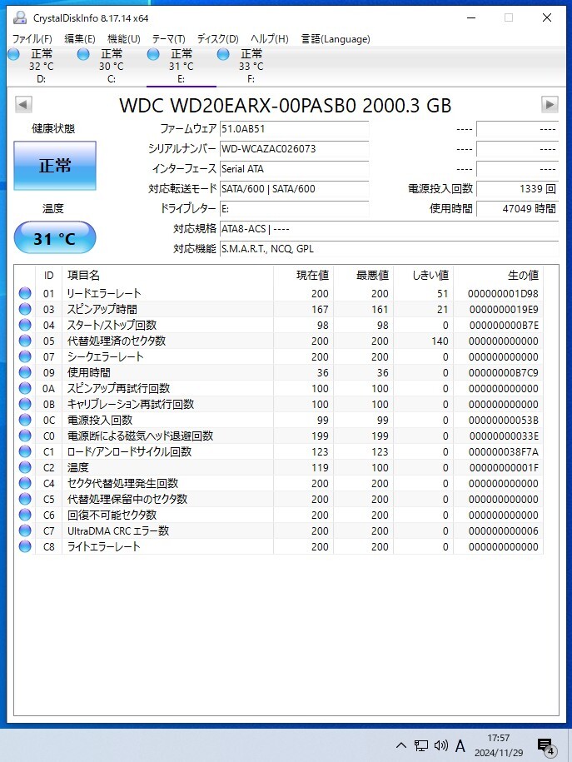This screenshot has height=762, width=572.
Task: Click power-on count field 1339 回
Action: 517,188
